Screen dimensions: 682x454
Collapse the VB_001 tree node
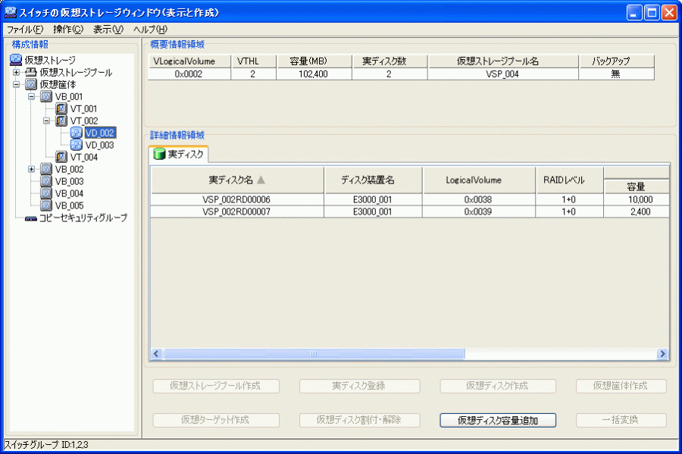click(x=31, y=96)
